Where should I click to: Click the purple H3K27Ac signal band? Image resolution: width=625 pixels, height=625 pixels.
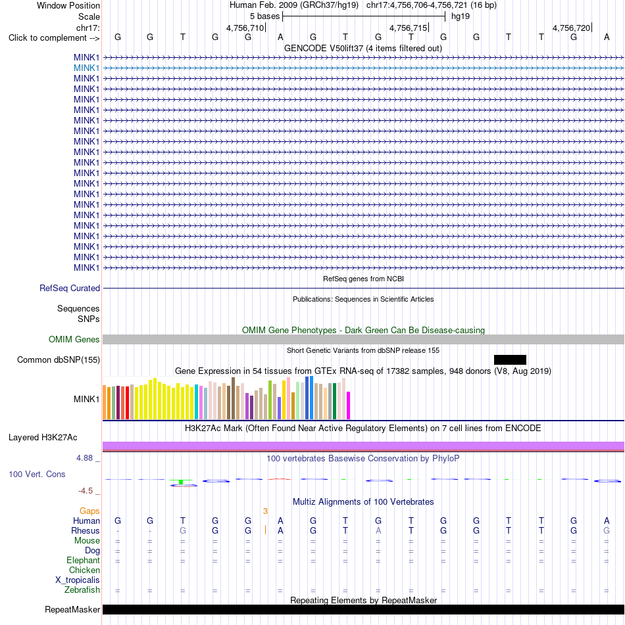[363, 446]
